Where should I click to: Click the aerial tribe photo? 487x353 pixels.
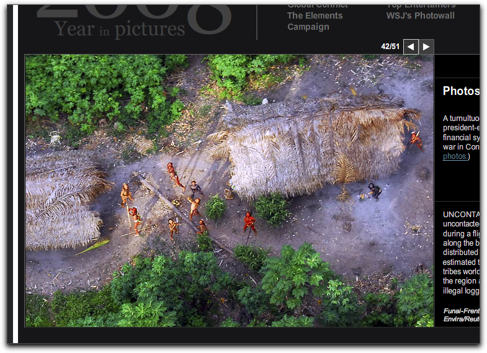pos(229,190)
